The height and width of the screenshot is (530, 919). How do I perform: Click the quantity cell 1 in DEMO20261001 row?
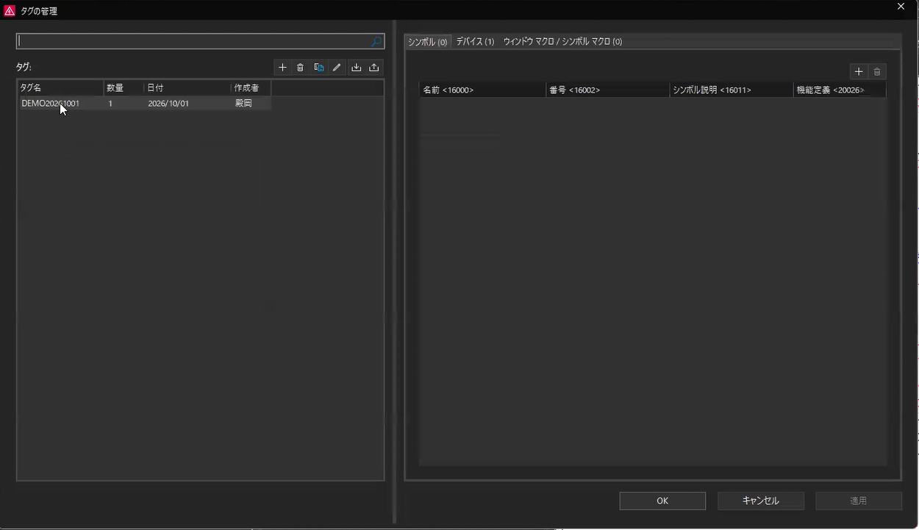[x=110, y=104]
